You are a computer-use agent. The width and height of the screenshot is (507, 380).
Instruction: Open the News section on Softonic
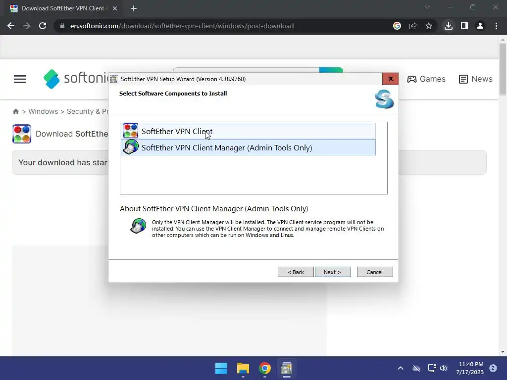[x=476, y=79]
